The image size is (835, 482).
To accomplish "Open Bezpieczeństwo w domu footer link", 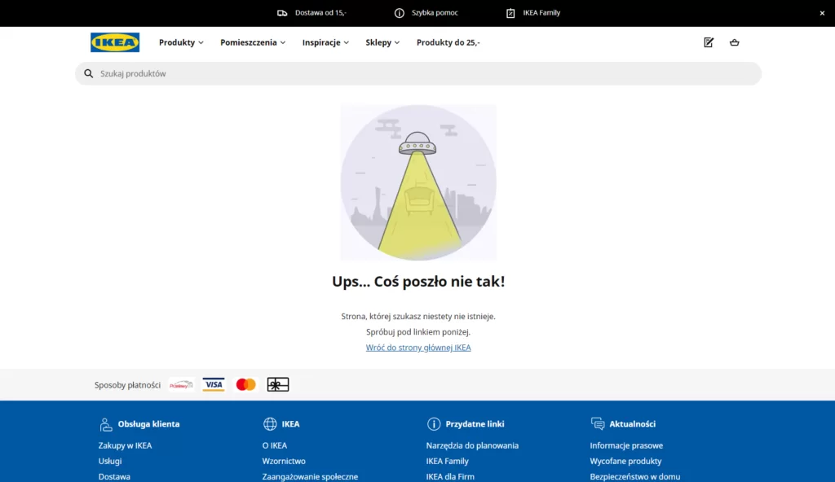I will point(634,476).
